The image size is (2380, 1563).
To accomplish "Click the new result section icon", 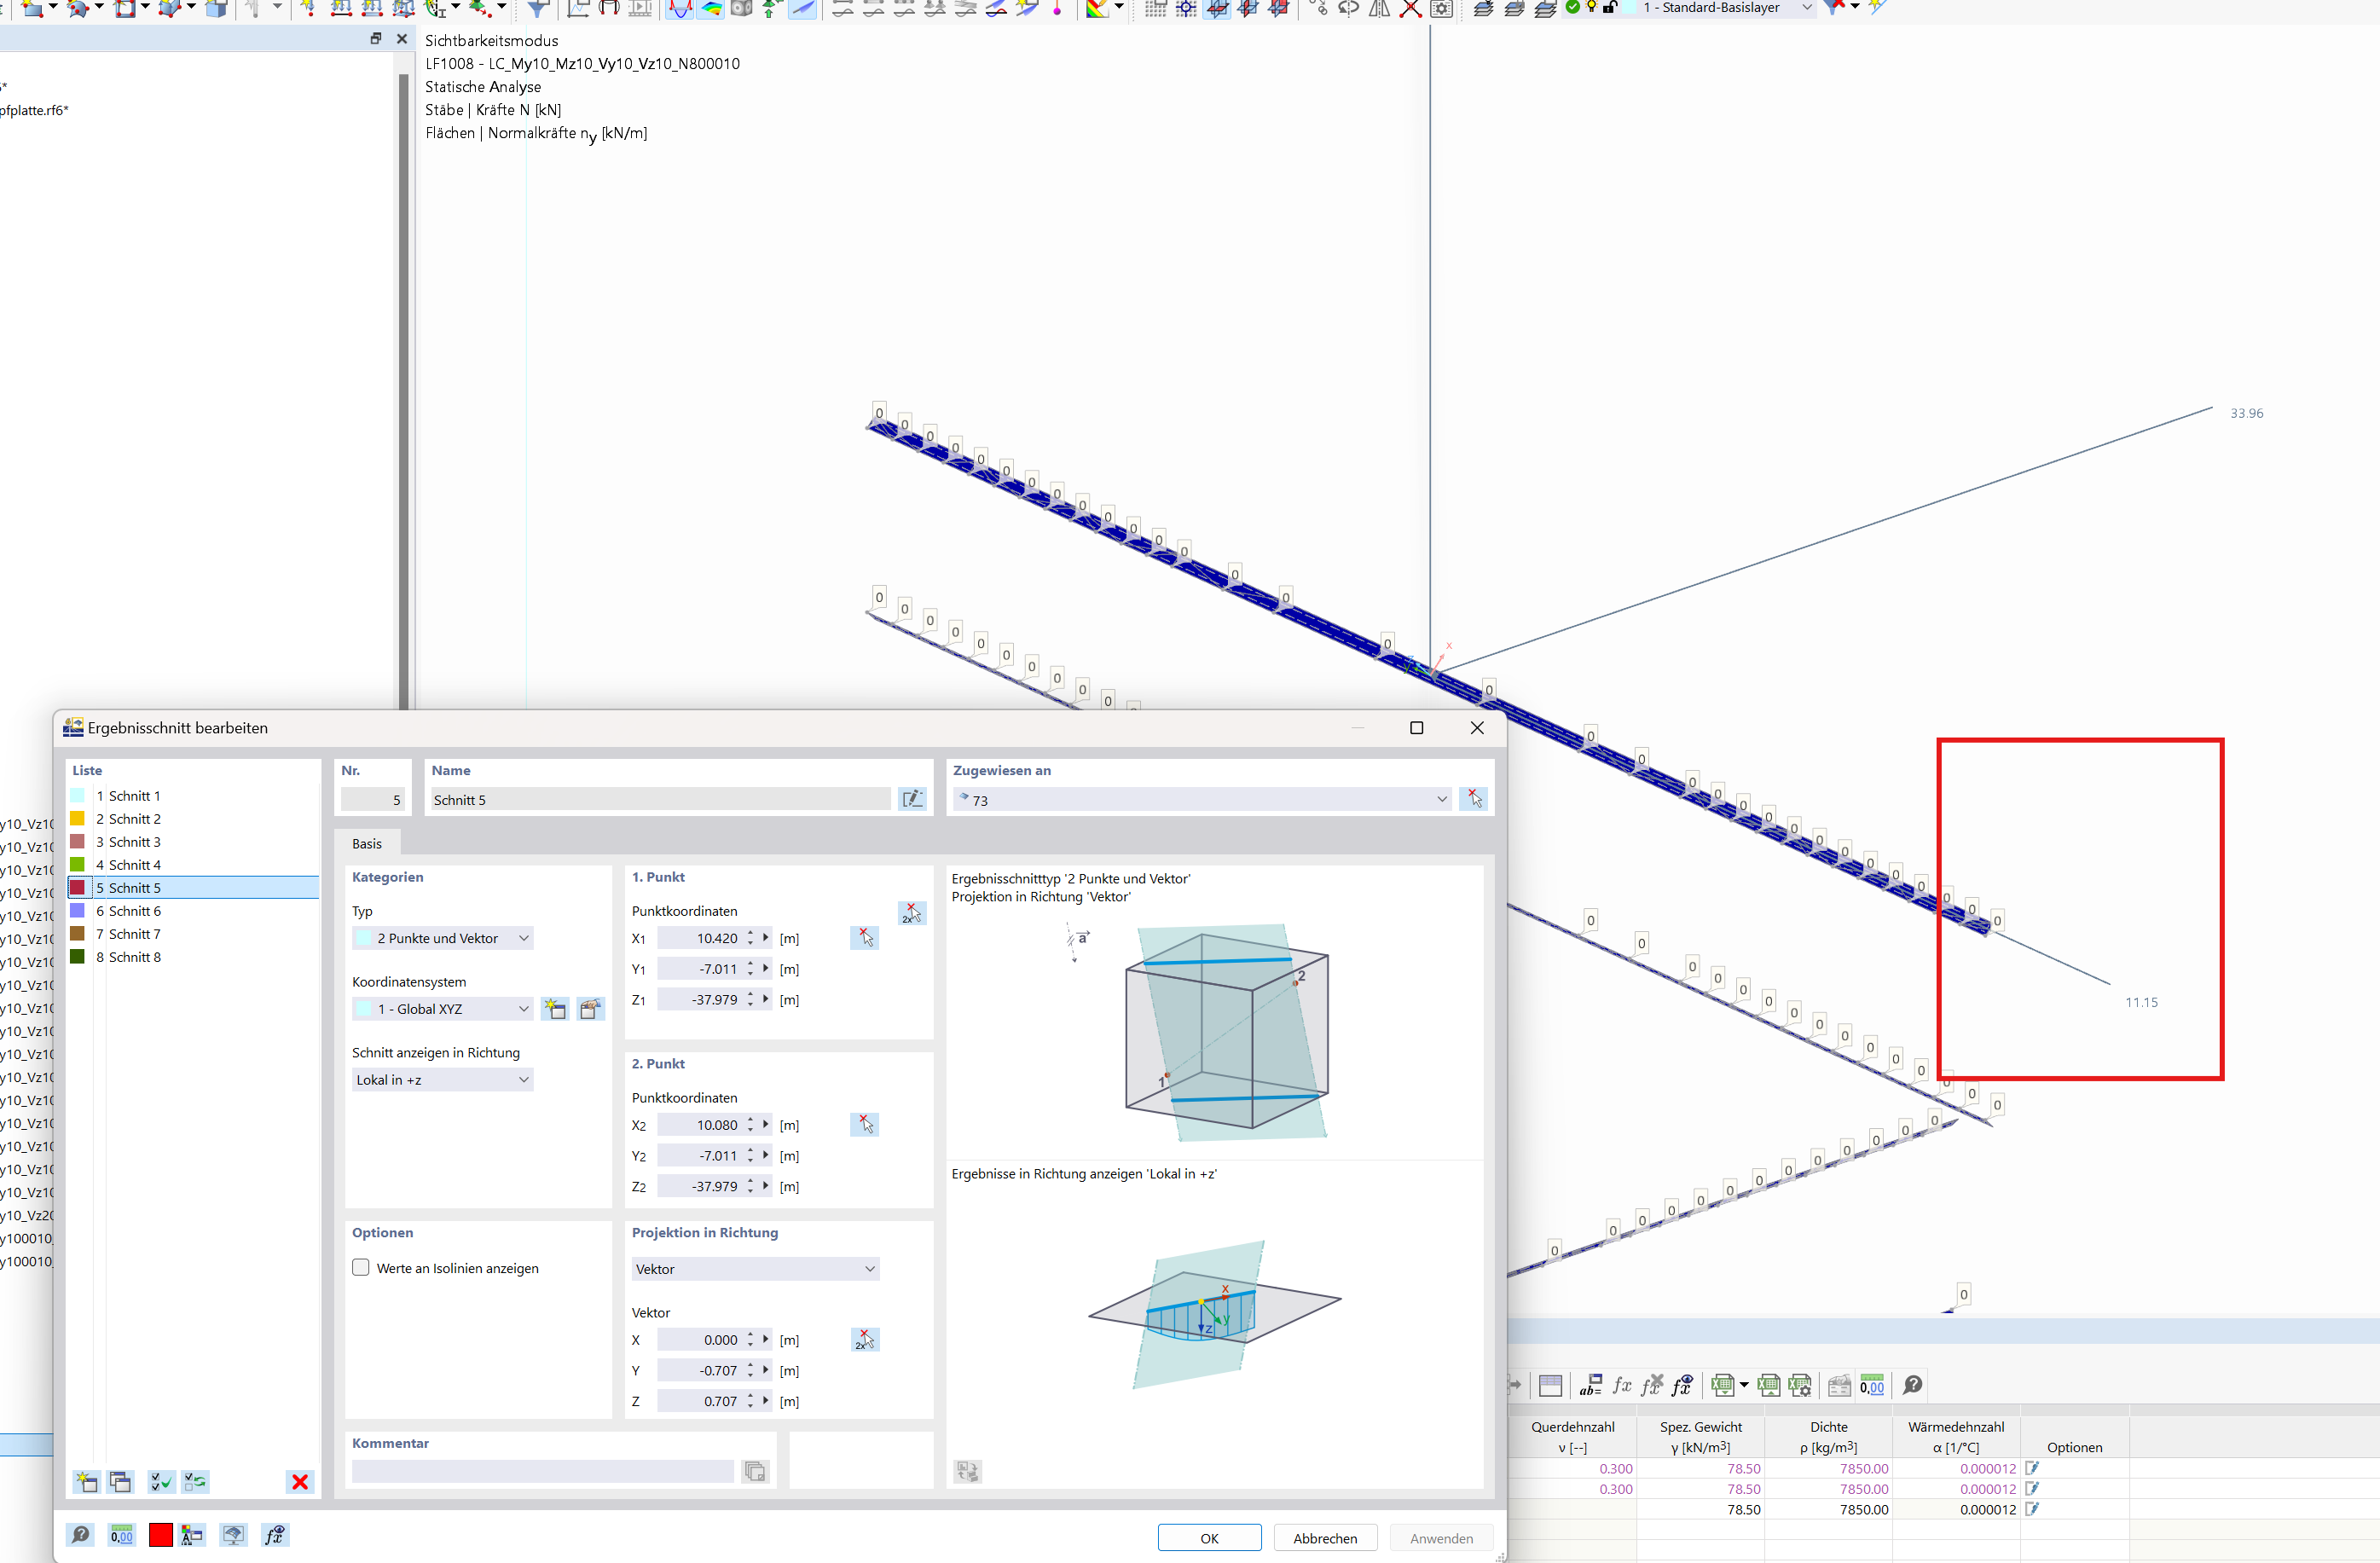I will click(x=86, y=1481).
